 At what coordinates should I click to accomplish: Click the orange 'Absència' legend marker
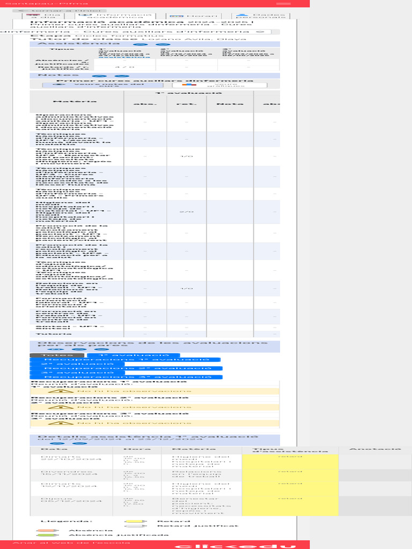click(x=47, y=531)
